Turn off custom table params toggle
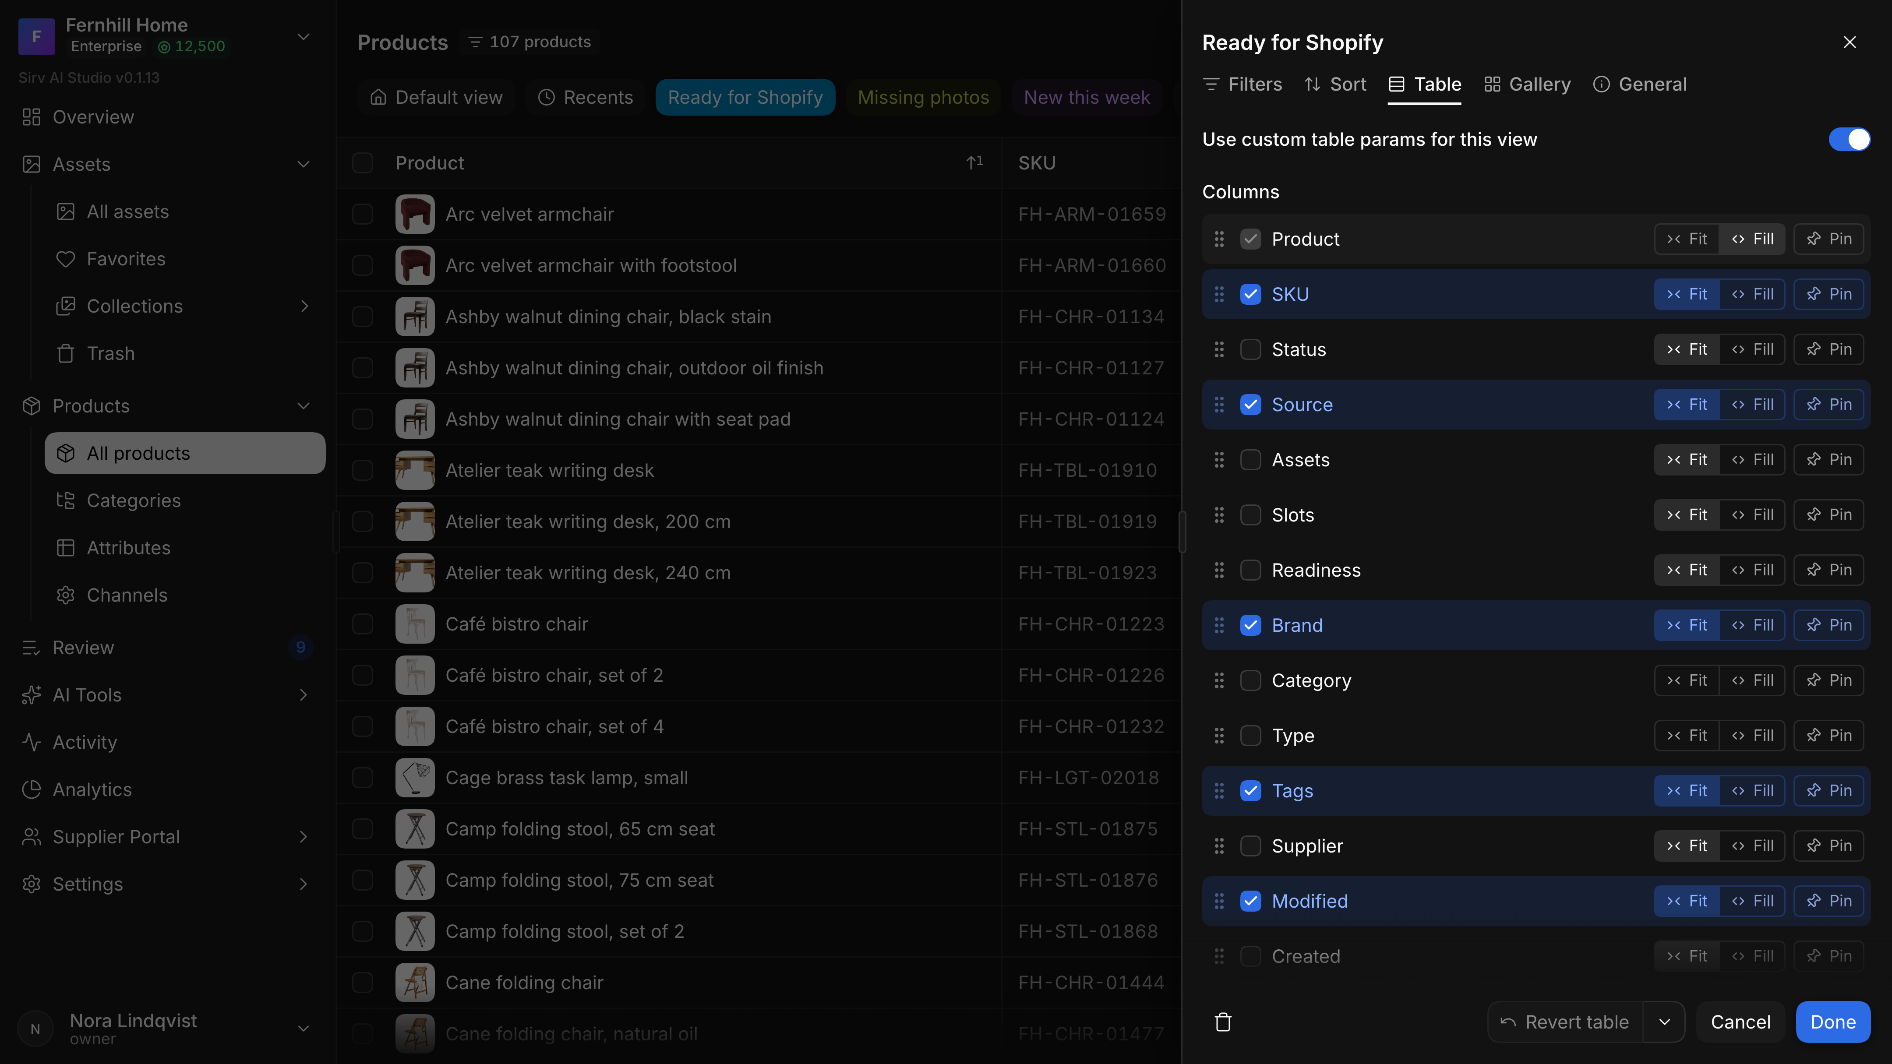Image resolution: width=1892 pixels, height=1064 pixels. [1850, 139]
